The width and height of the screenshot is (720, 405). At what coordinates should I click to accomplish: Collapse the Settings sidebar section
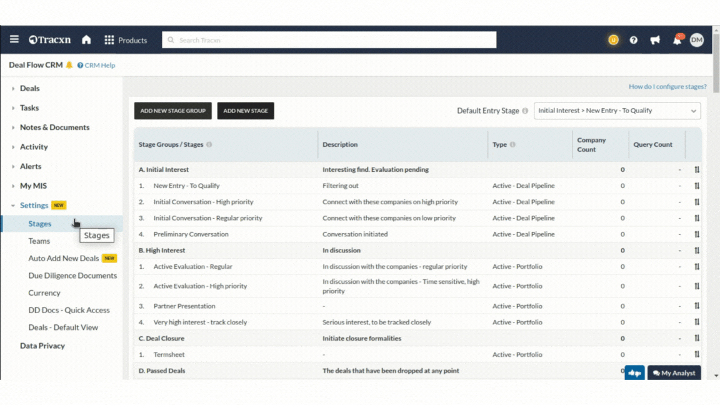[34, 205]
